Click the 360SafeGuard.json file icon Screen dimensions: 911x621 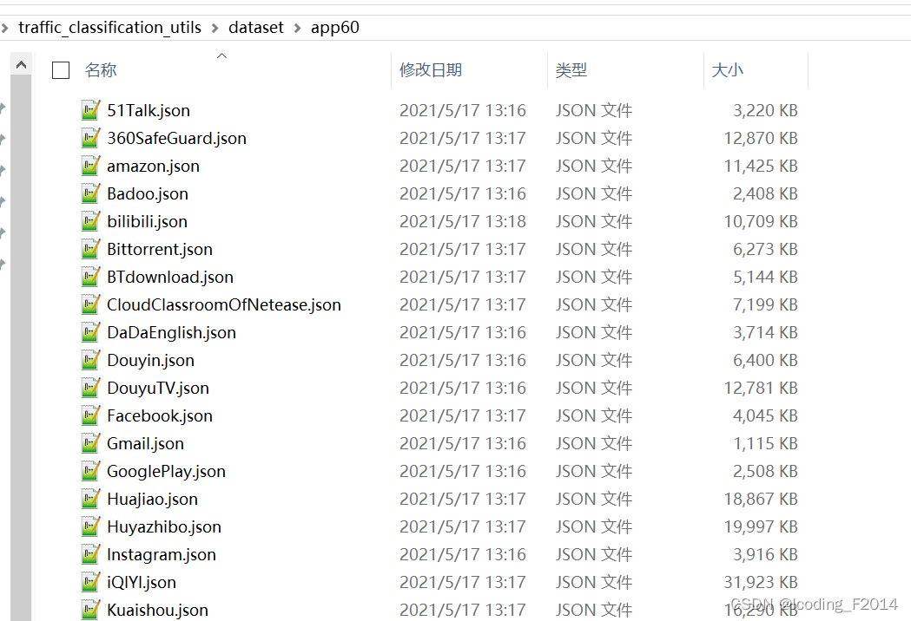coord(90,138)
